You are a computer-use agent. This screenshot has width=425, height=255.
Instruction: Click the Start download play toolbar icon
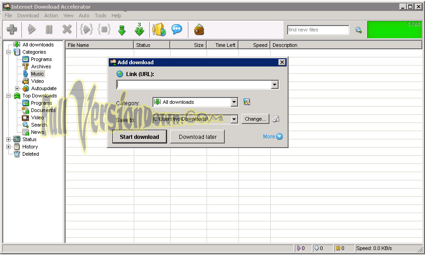(32, 29)
